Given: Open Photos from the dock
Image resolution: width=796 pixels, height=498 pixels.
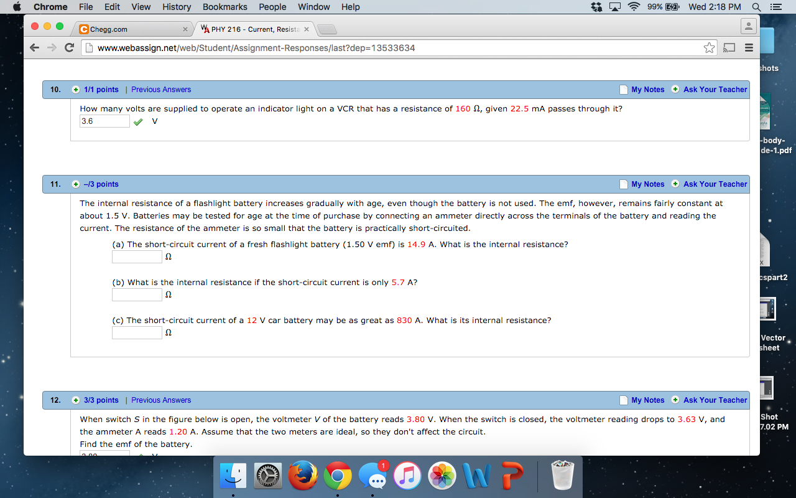Looking at the screenshot, I should click(x=442, y=476).
